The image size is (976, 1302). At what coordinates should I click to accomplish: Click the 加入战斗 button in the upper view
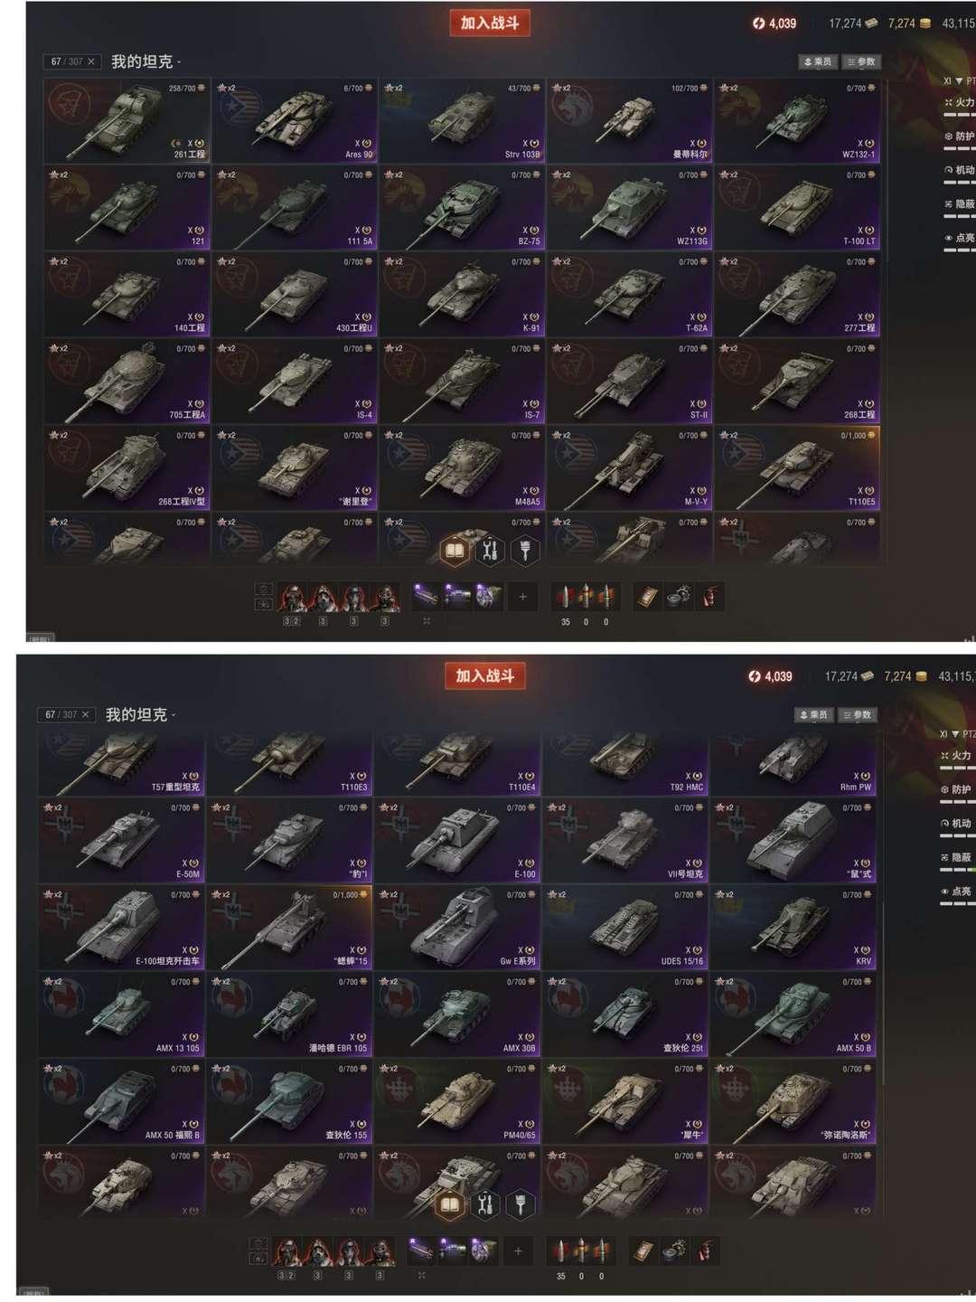pos(489,23)
